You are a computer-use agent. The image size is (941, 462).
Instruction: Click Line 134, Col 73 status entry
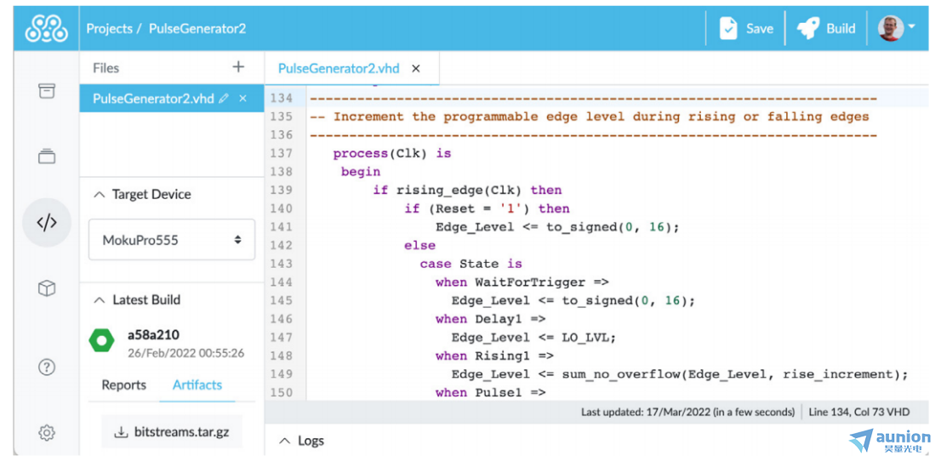click(858, 412)
